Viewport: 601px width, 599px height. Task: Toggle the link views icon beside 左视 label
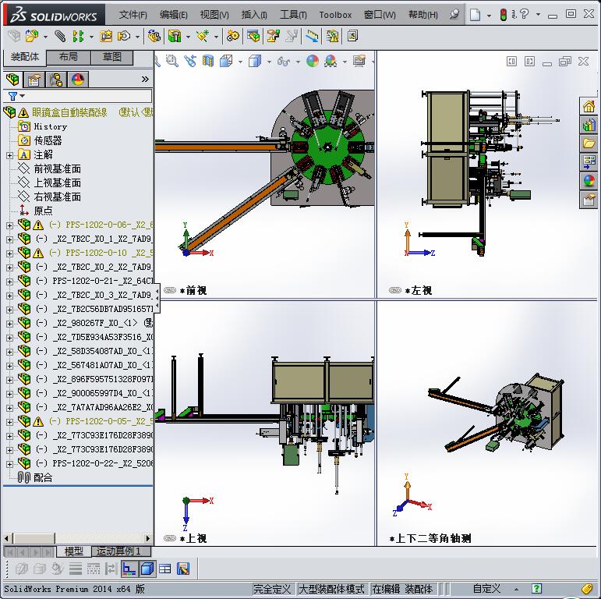pos(394,290)
